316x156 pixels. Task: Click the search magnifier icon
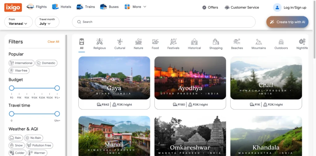79,22
